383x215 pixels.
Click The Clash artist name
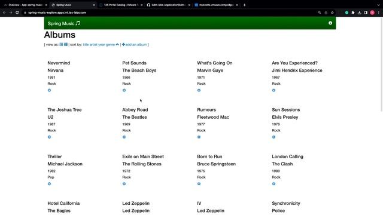pos(282,164)
